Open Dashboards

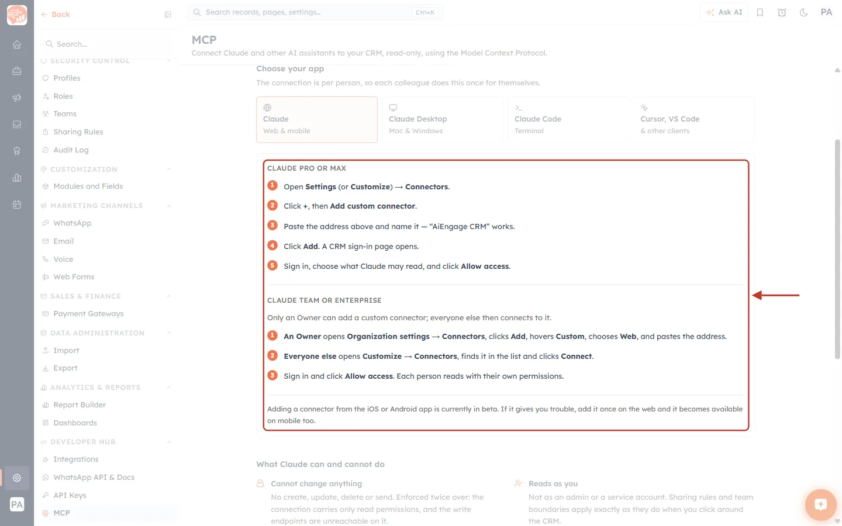[x=108, y=423]
